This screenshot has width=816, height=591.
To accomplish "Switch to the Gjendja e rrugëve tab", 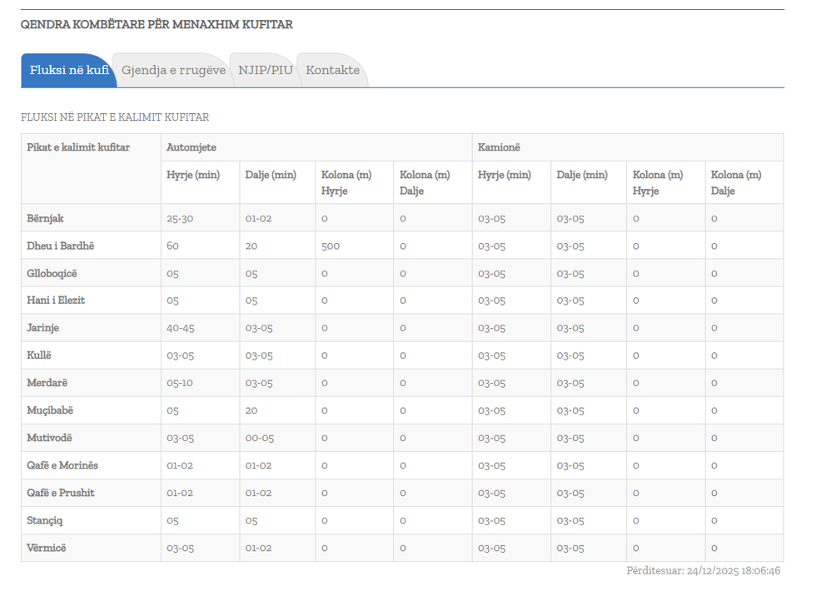I will [x=173, y=71].
